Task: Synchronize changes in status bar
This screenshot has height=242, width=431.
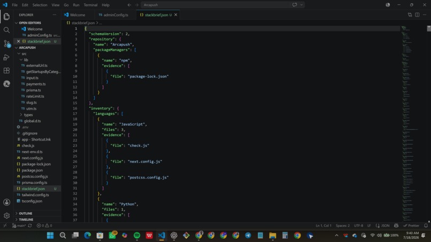Action: 30,225
